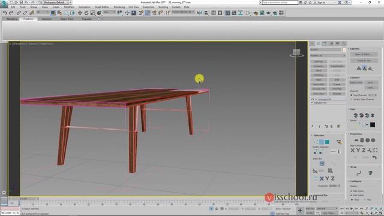Click the ViewCube in the viewport
384x216 pixels.
click(296, 53)
